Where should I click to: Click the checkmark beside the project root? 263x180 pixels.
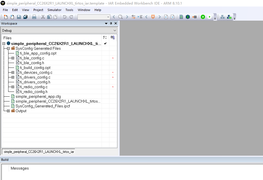pyautogui.click(x=105, y=44)
